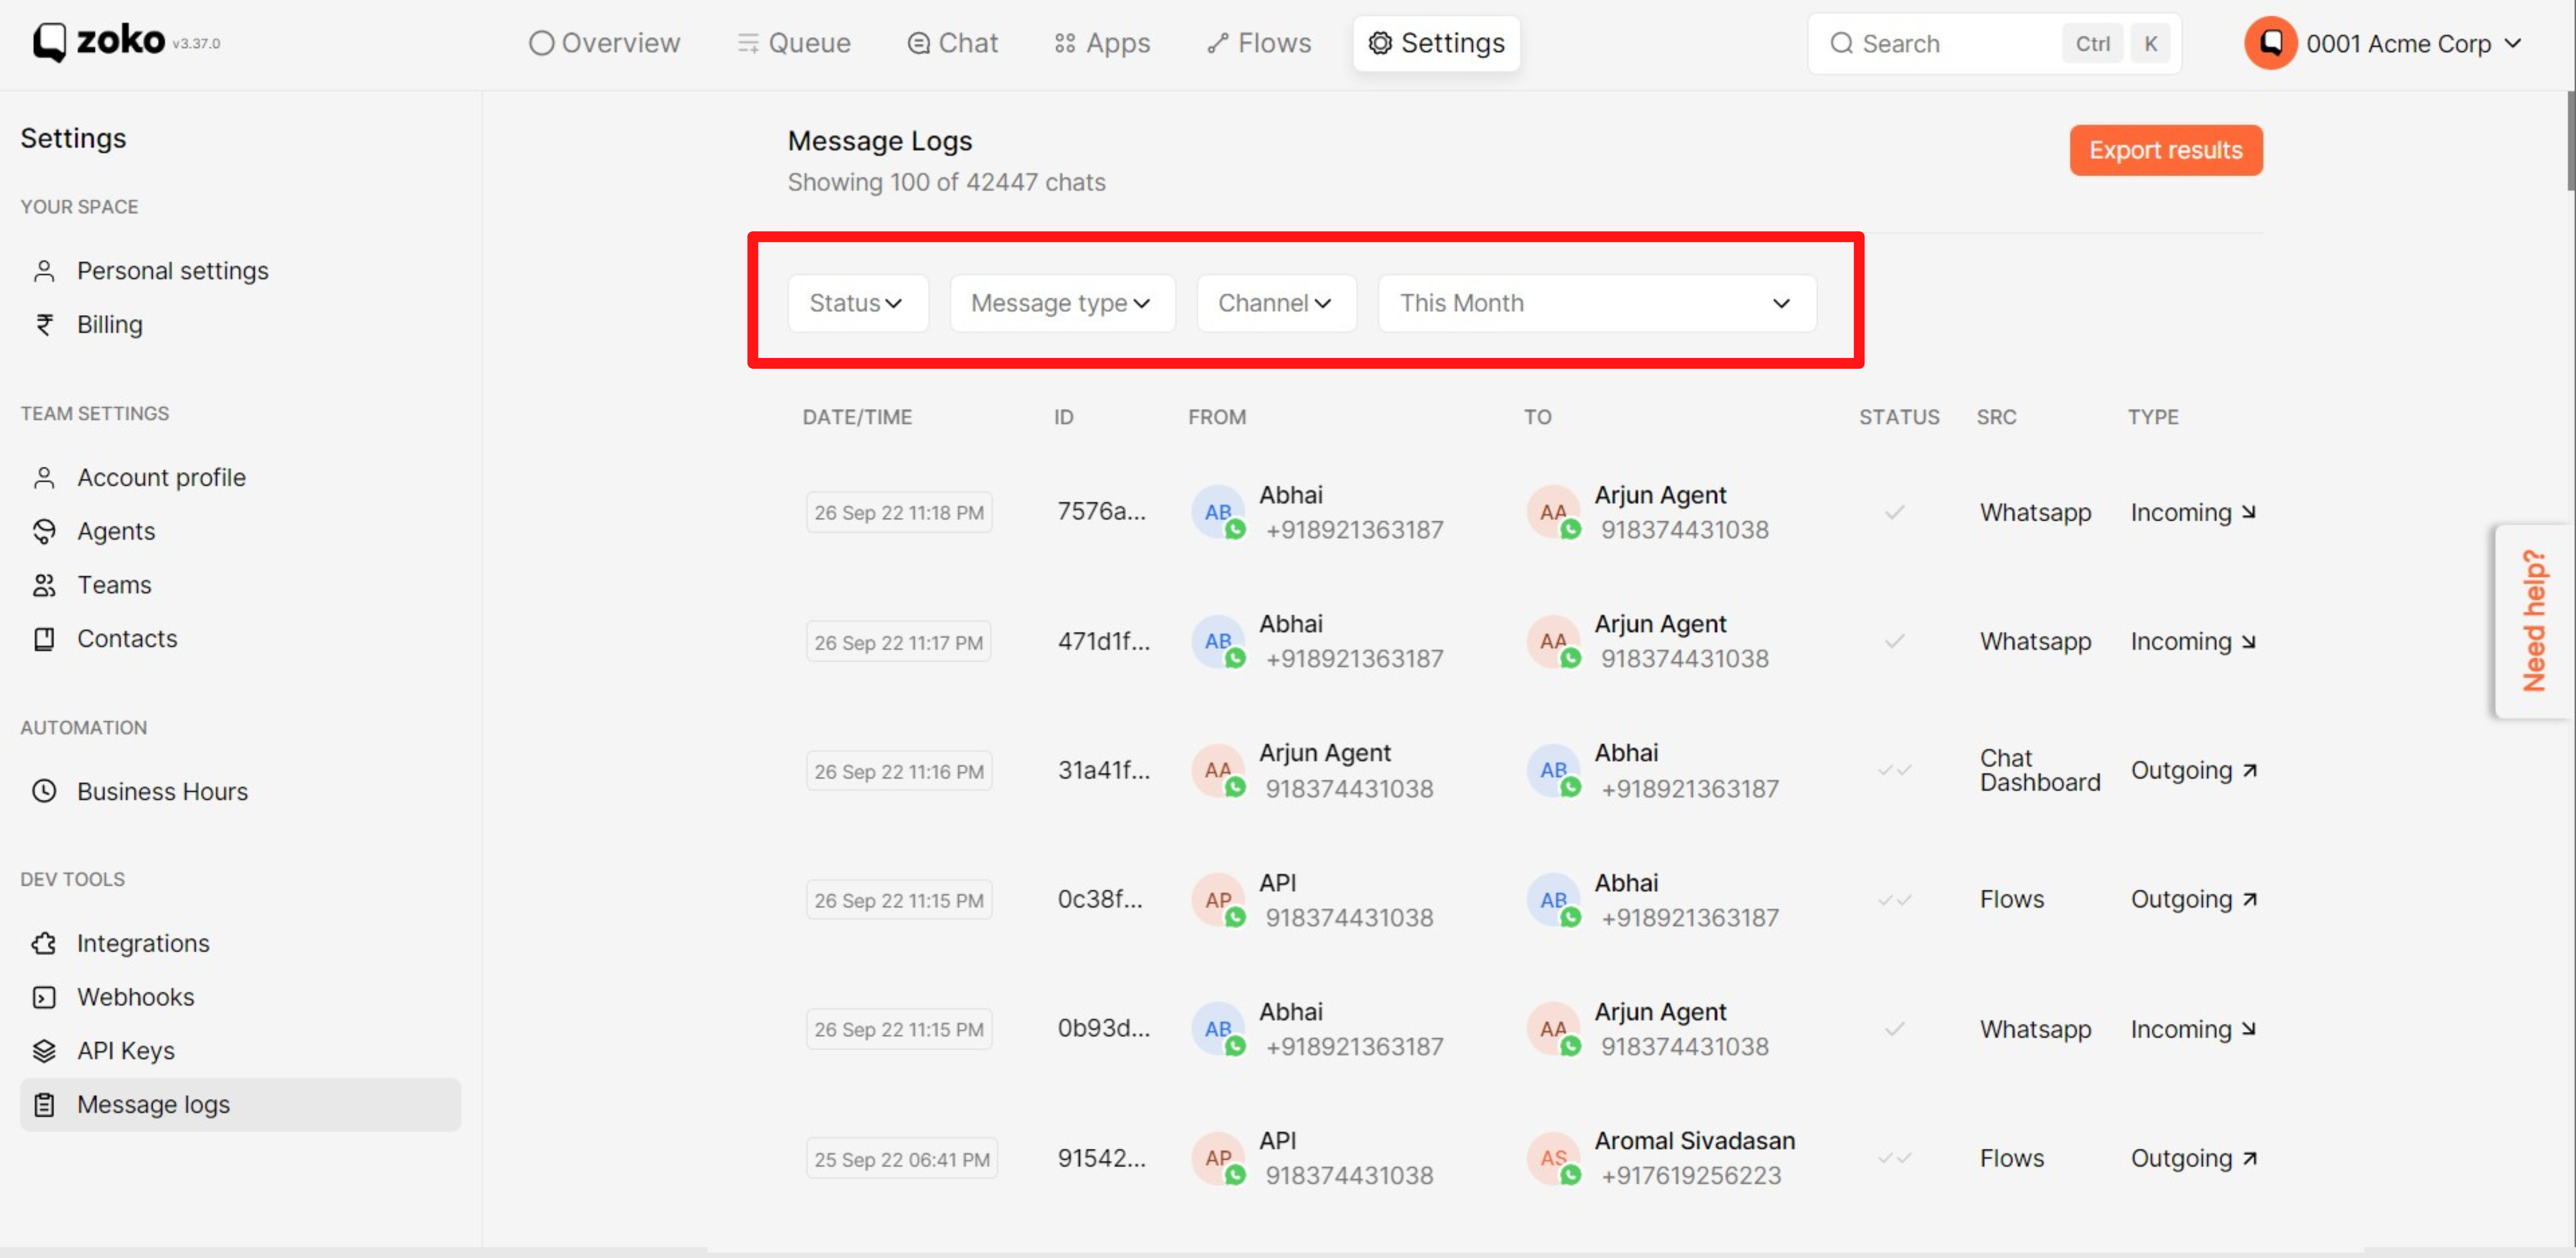Click the Message logs clipboard icon
Screen dimensions: 2576x1258
pos(44,1105)
